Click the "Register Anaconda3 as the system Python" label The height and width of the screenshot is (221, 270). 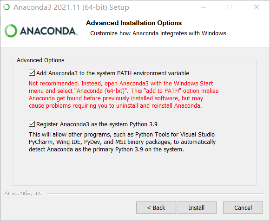[x=97, y=124]
